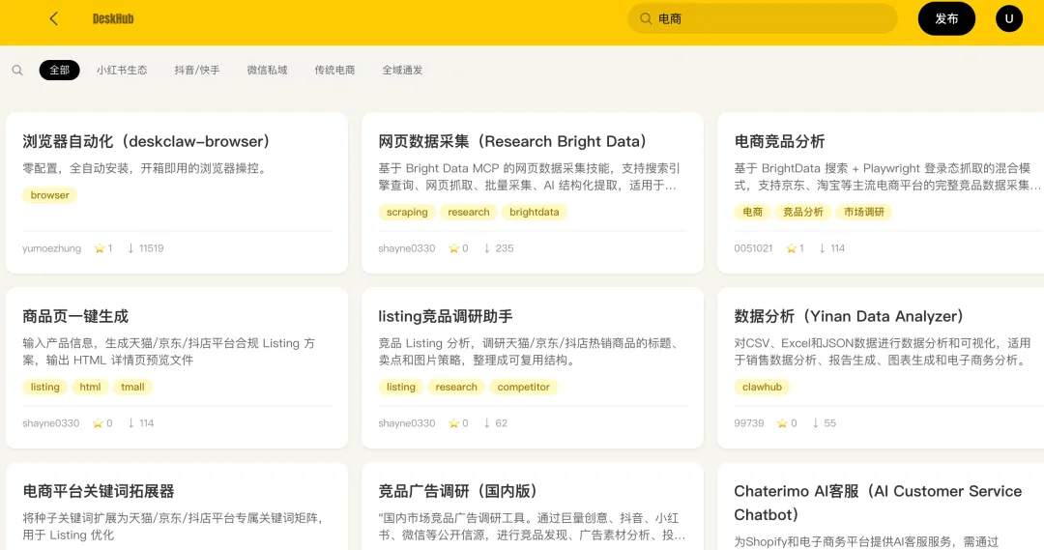Star the 商品页一键生成 skill
Viewport: 1044px width, 550px height.
point(99,423)
